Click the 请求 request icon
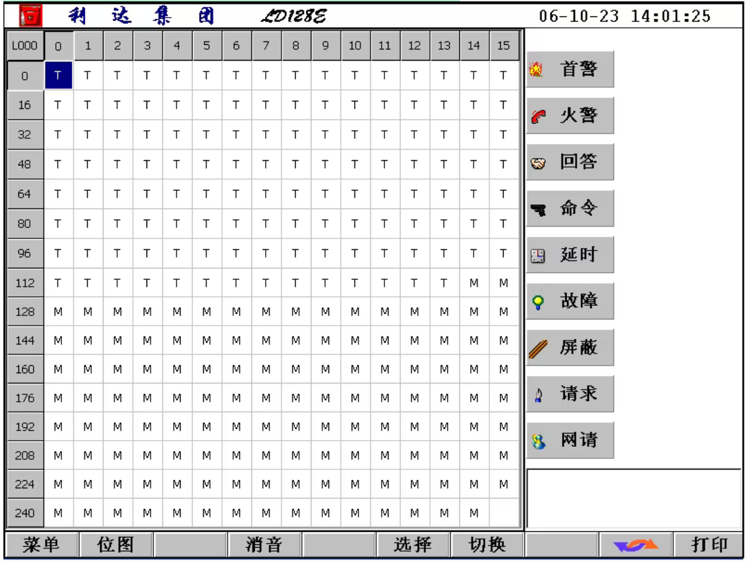751x564 pixels. coord(538,396)
